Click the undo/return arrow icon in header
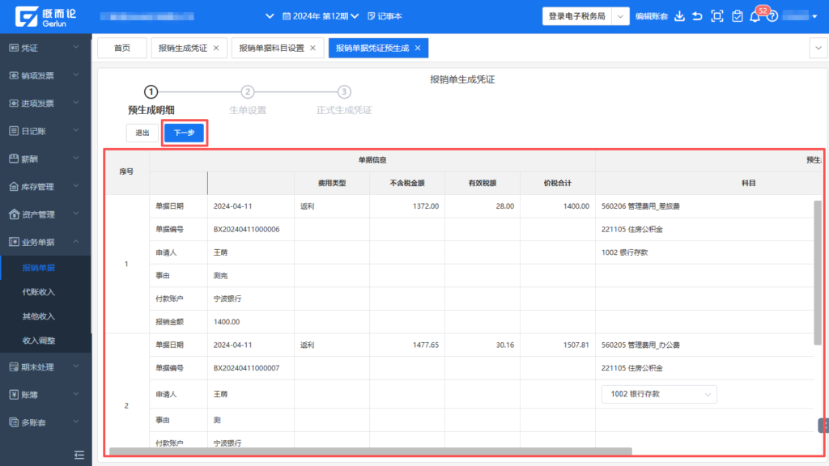829x466 pixels. pyautogui.click(x=697, y=16)
